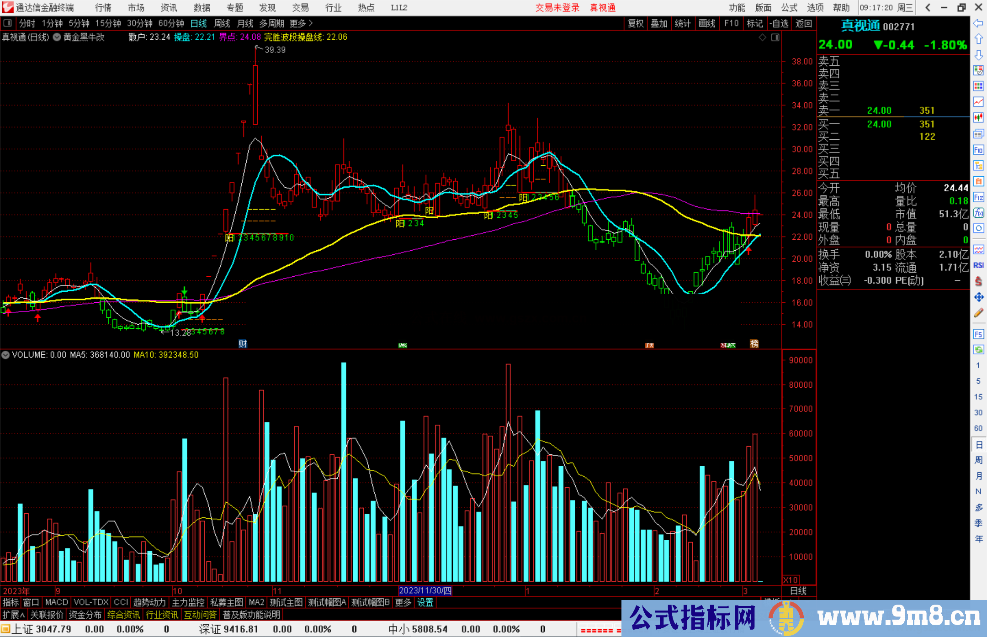Click the wavy lines indicator sidebar icon
The image size is (987, 637).
[978, 249]
